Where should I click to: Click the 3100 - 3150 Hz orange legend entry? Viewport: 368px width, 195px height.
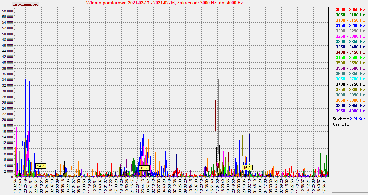(350, 20)
